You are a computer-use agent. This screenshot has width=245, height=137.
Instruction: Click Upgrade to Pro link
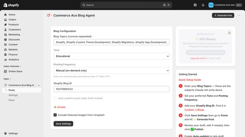tap(198, 58)
